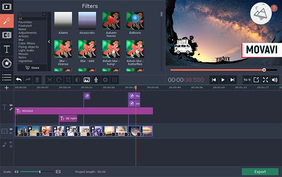Viewport: 282px width, 177px height.
Task: Choose the Autumn leaves filter
Action: click(111, 21)
